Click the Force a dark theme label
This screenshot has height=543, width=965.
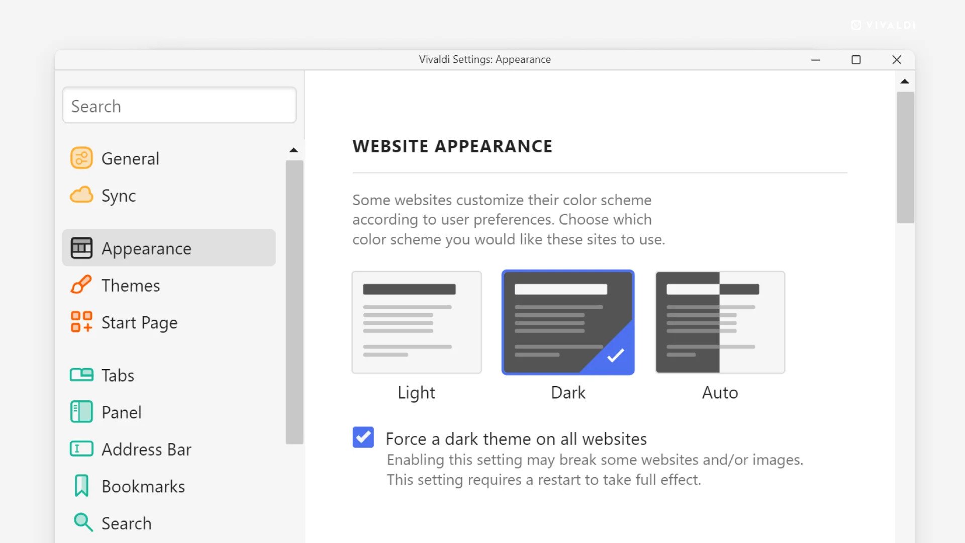click(516, 439)
